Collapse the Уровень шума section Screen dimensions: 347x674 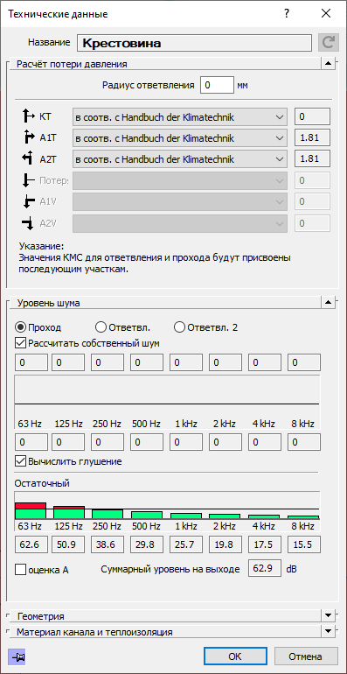(328, 303)
